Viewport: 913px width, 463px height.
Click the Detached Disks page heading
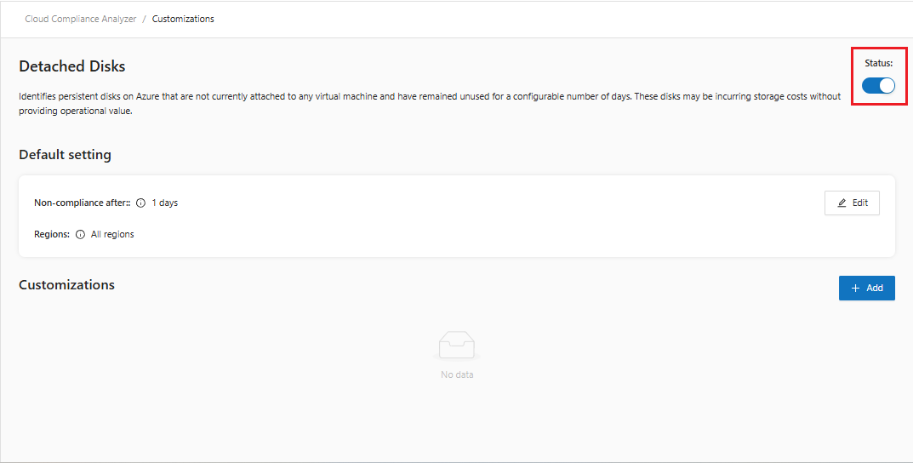[72, 66]
